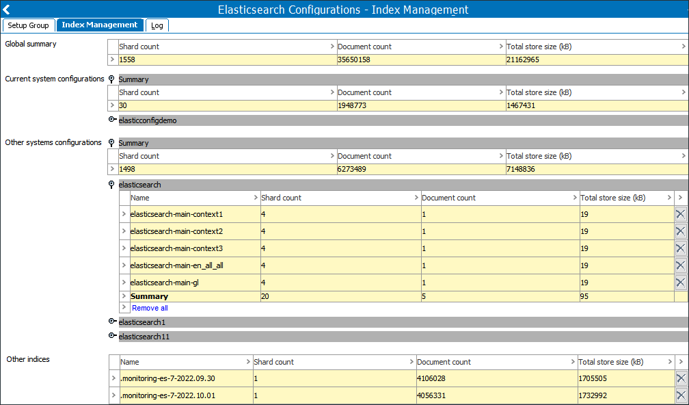Select the elasticsearch-main-context1 name cell

195,214
